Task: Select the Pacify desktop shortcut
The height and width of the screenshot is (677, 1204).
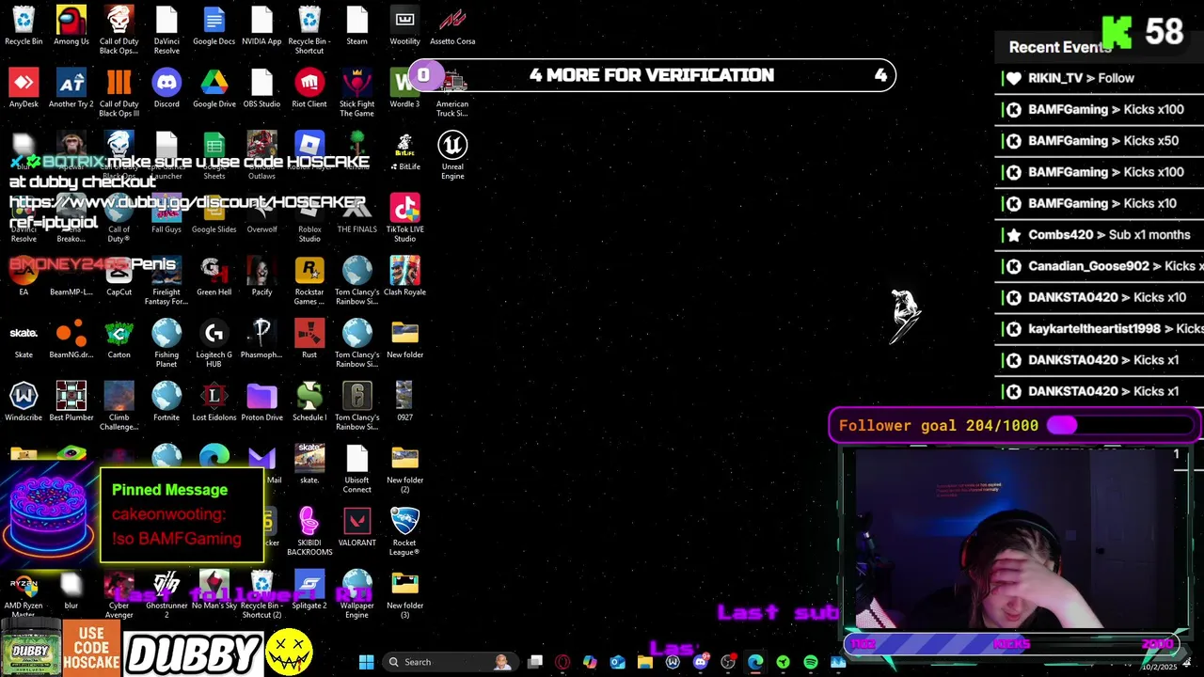Action: point(261,276)
